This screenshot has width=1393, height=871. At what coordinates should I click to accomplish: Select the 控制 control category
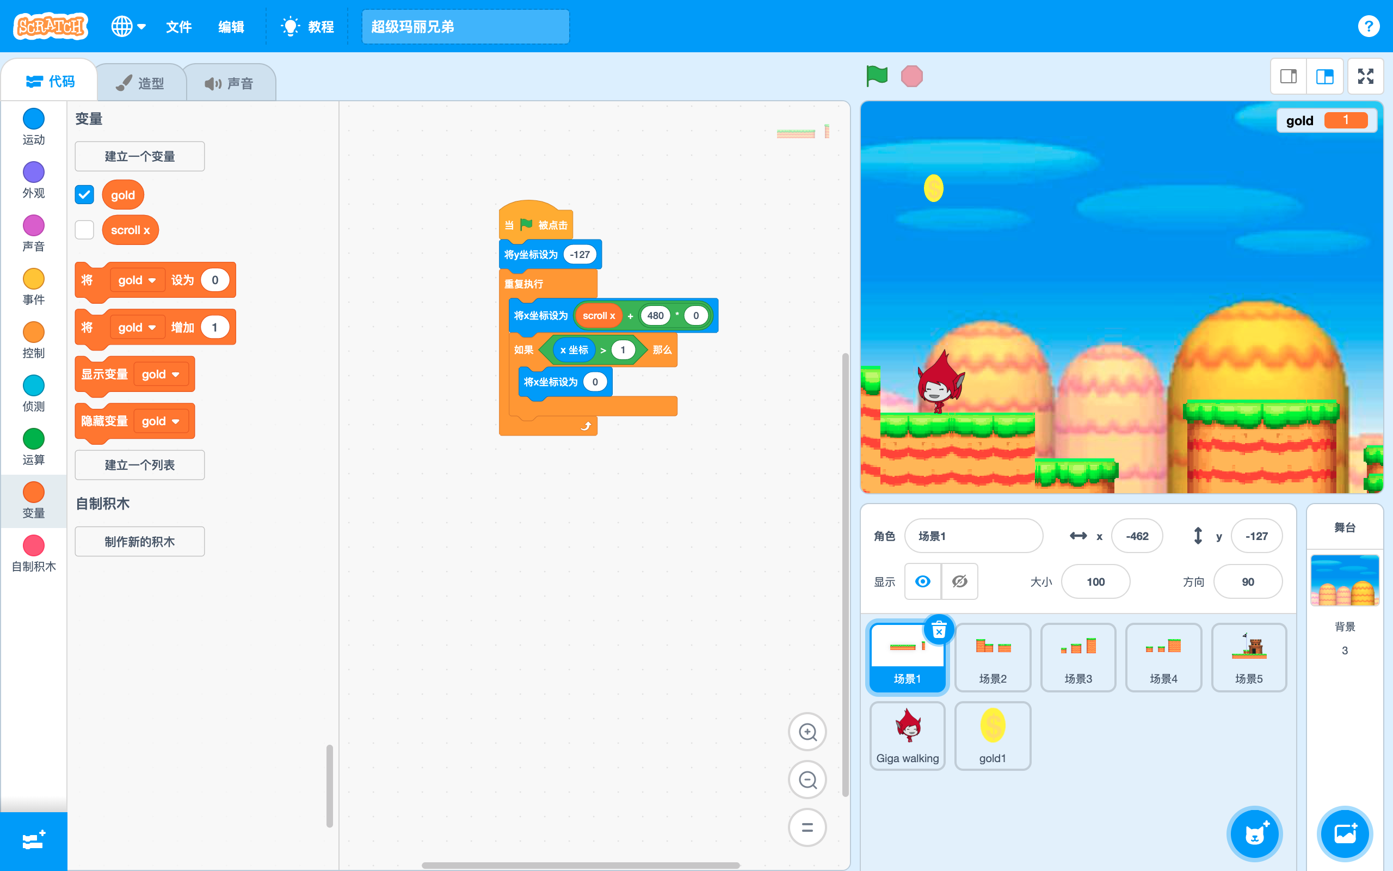coord(33,340)
